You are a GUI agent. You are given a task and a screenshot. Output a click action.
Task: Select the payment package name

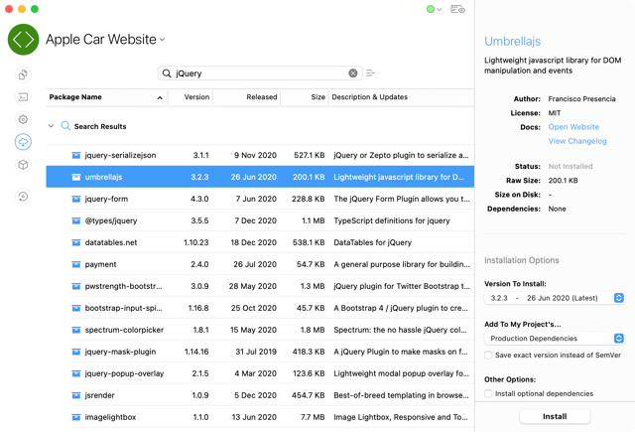tap(100, 264)
